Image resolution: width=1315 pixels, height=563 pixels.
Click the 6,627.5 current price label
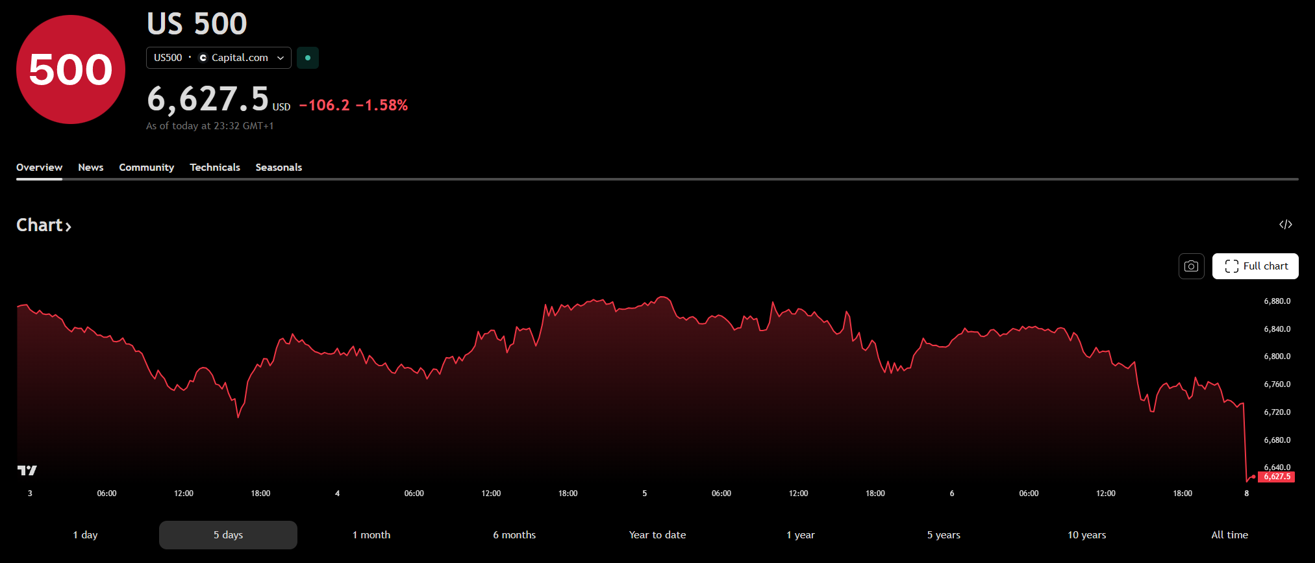[1276, 477]
